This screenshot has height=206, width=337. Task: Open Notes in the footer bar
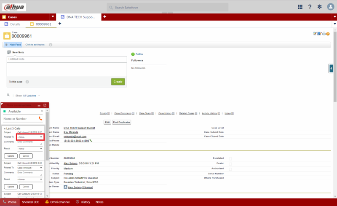[99, 202]
